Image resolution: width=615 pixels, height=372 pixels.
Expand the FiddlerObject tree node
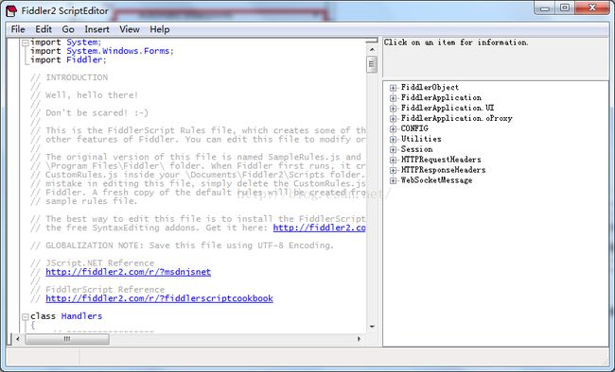[393, 88]
